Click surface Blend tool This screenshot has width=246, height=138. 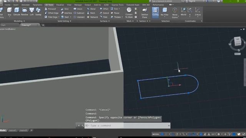tap(91, 9)
